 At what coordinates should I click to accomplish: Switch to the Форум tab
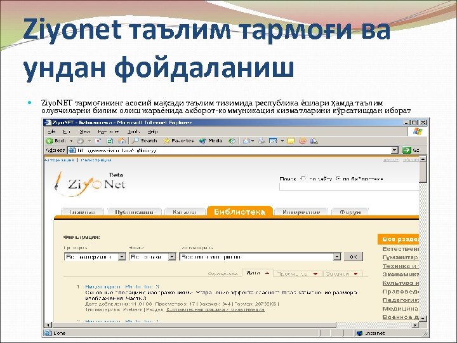tap(350, 212)
